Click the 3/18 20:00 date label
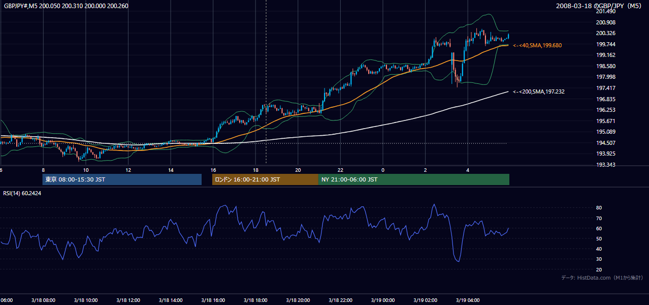Viewport: 649px width, 305px height. pos(298,300)
